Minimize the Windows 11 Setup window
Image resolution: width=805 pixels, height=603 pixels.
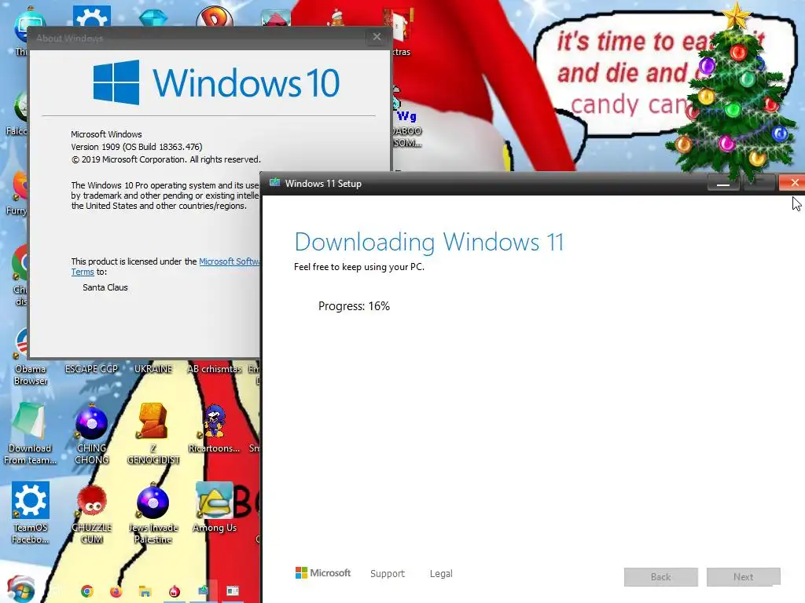click(723, 182)
